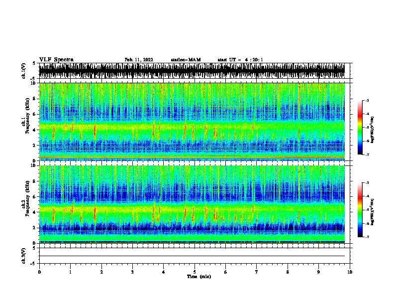Click time axis tick label "10"
This screenshot has height=305, width=394.
click(350, 272)
